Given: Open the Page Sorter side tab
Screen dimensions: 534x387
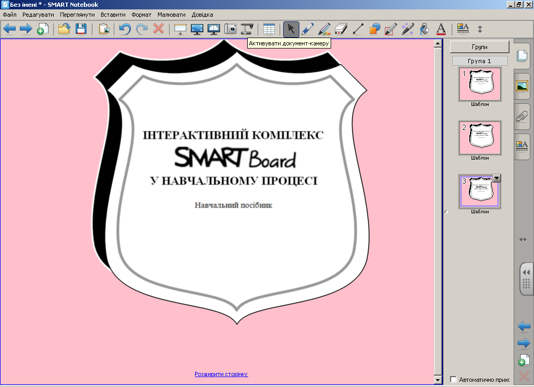Looking at the screenshot, I should (x=521, y=55).
